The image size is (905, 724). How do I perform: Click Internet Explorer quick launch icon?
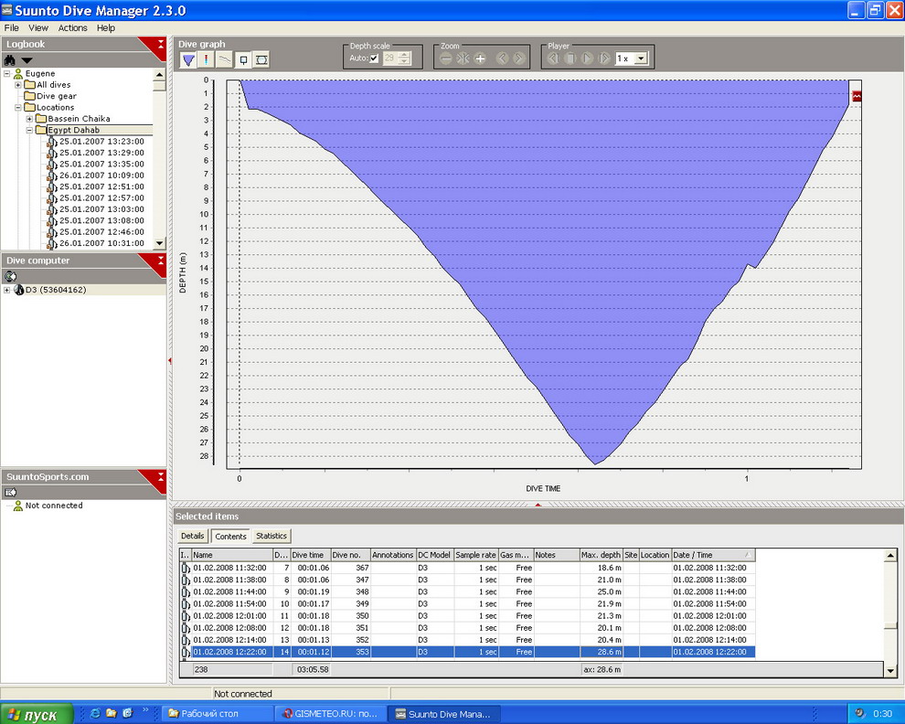click(95, 714)
